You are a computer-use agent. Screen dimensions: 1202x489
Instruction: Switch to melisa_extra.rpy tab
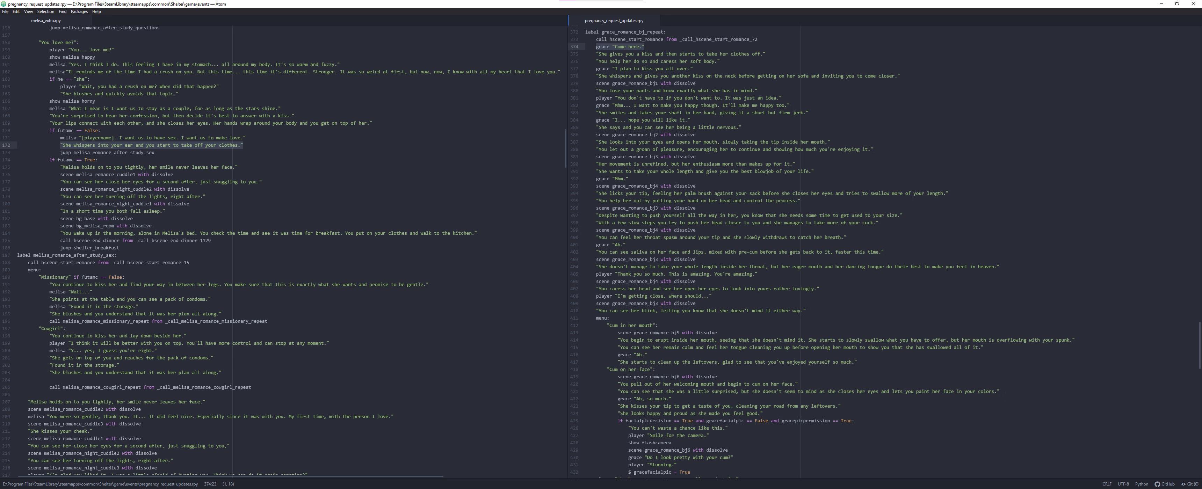tap(46, 21)
